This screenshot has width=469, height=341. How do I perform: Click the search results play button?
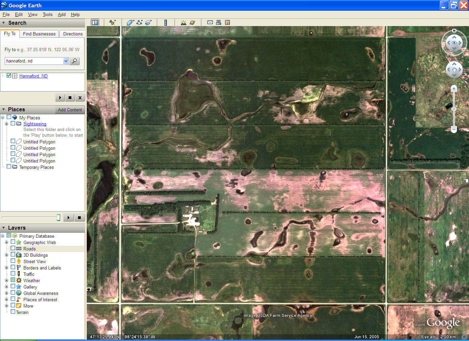60,98
